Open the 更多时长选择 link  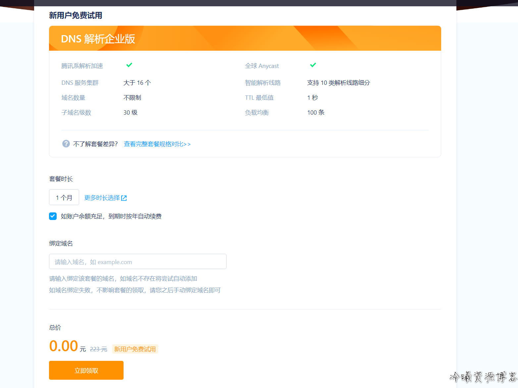click(102, 198)
